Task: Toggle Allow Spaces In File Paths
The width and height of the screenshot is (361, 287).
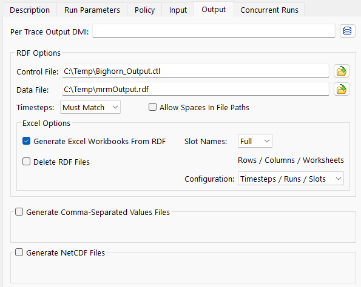Action: 152,107
